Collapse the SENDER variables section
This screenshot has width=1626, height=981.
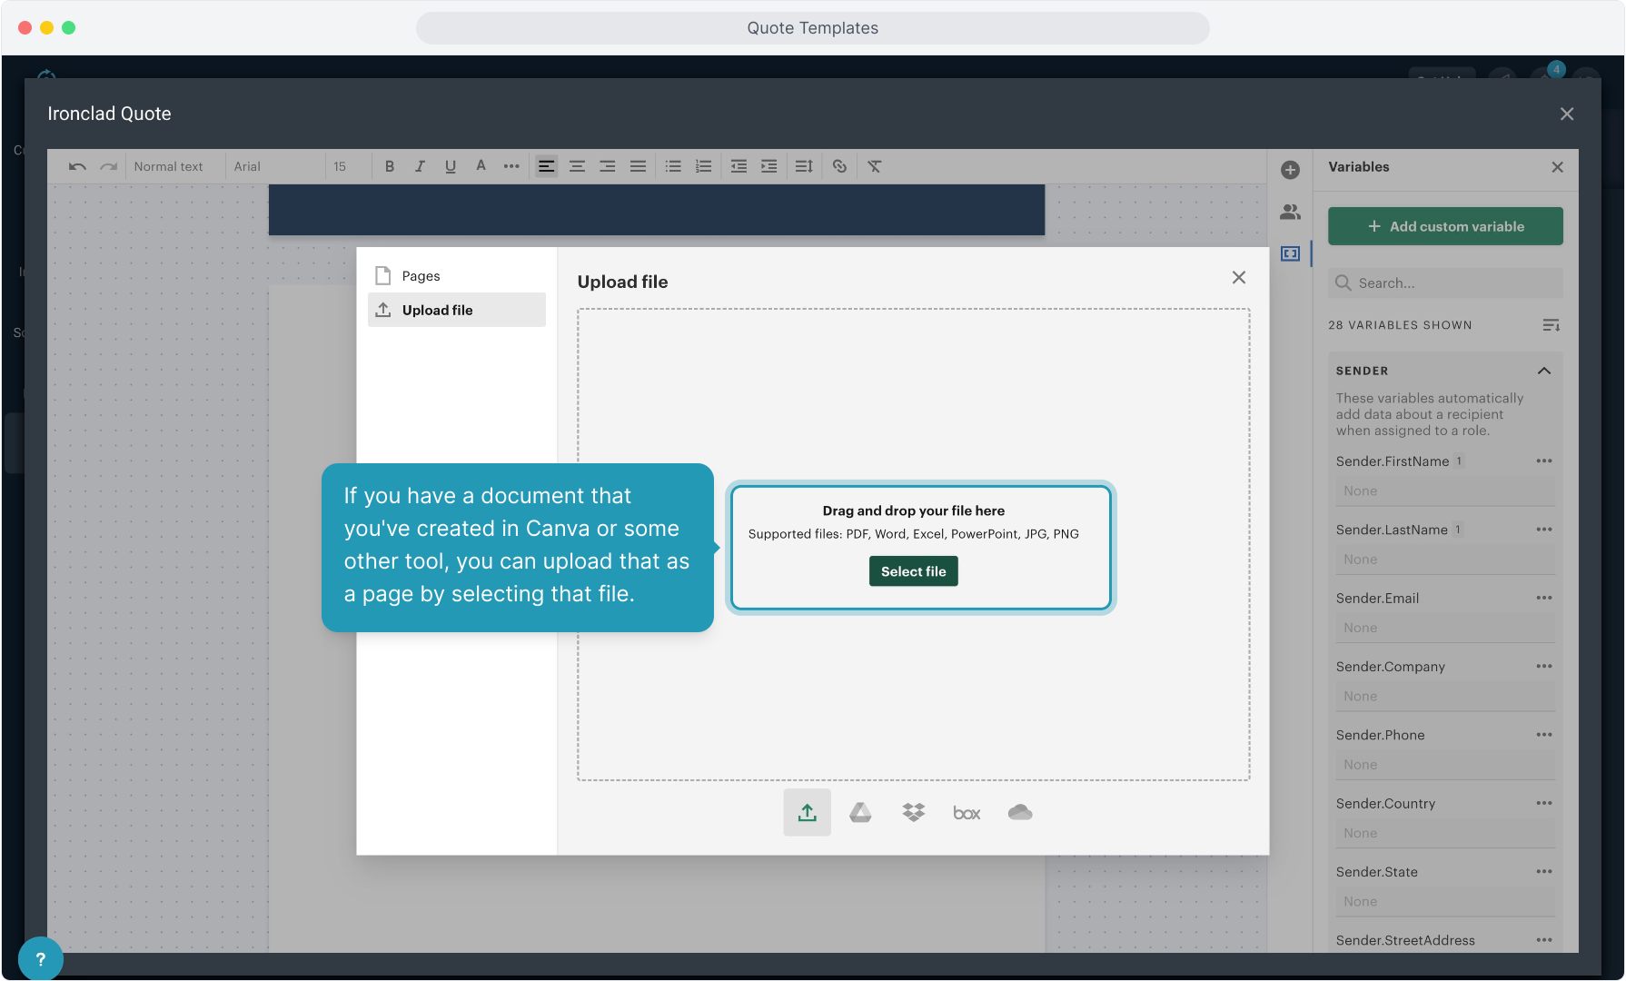1543,371
